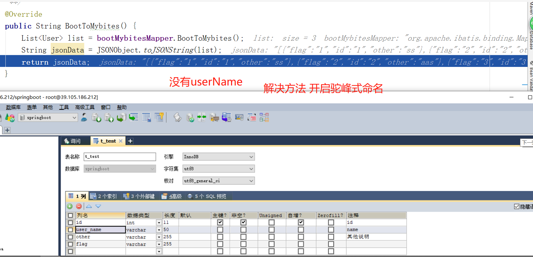Screen dimensions: 533x257
Task: Open the 工具 menu
Action: coord(64,107)
